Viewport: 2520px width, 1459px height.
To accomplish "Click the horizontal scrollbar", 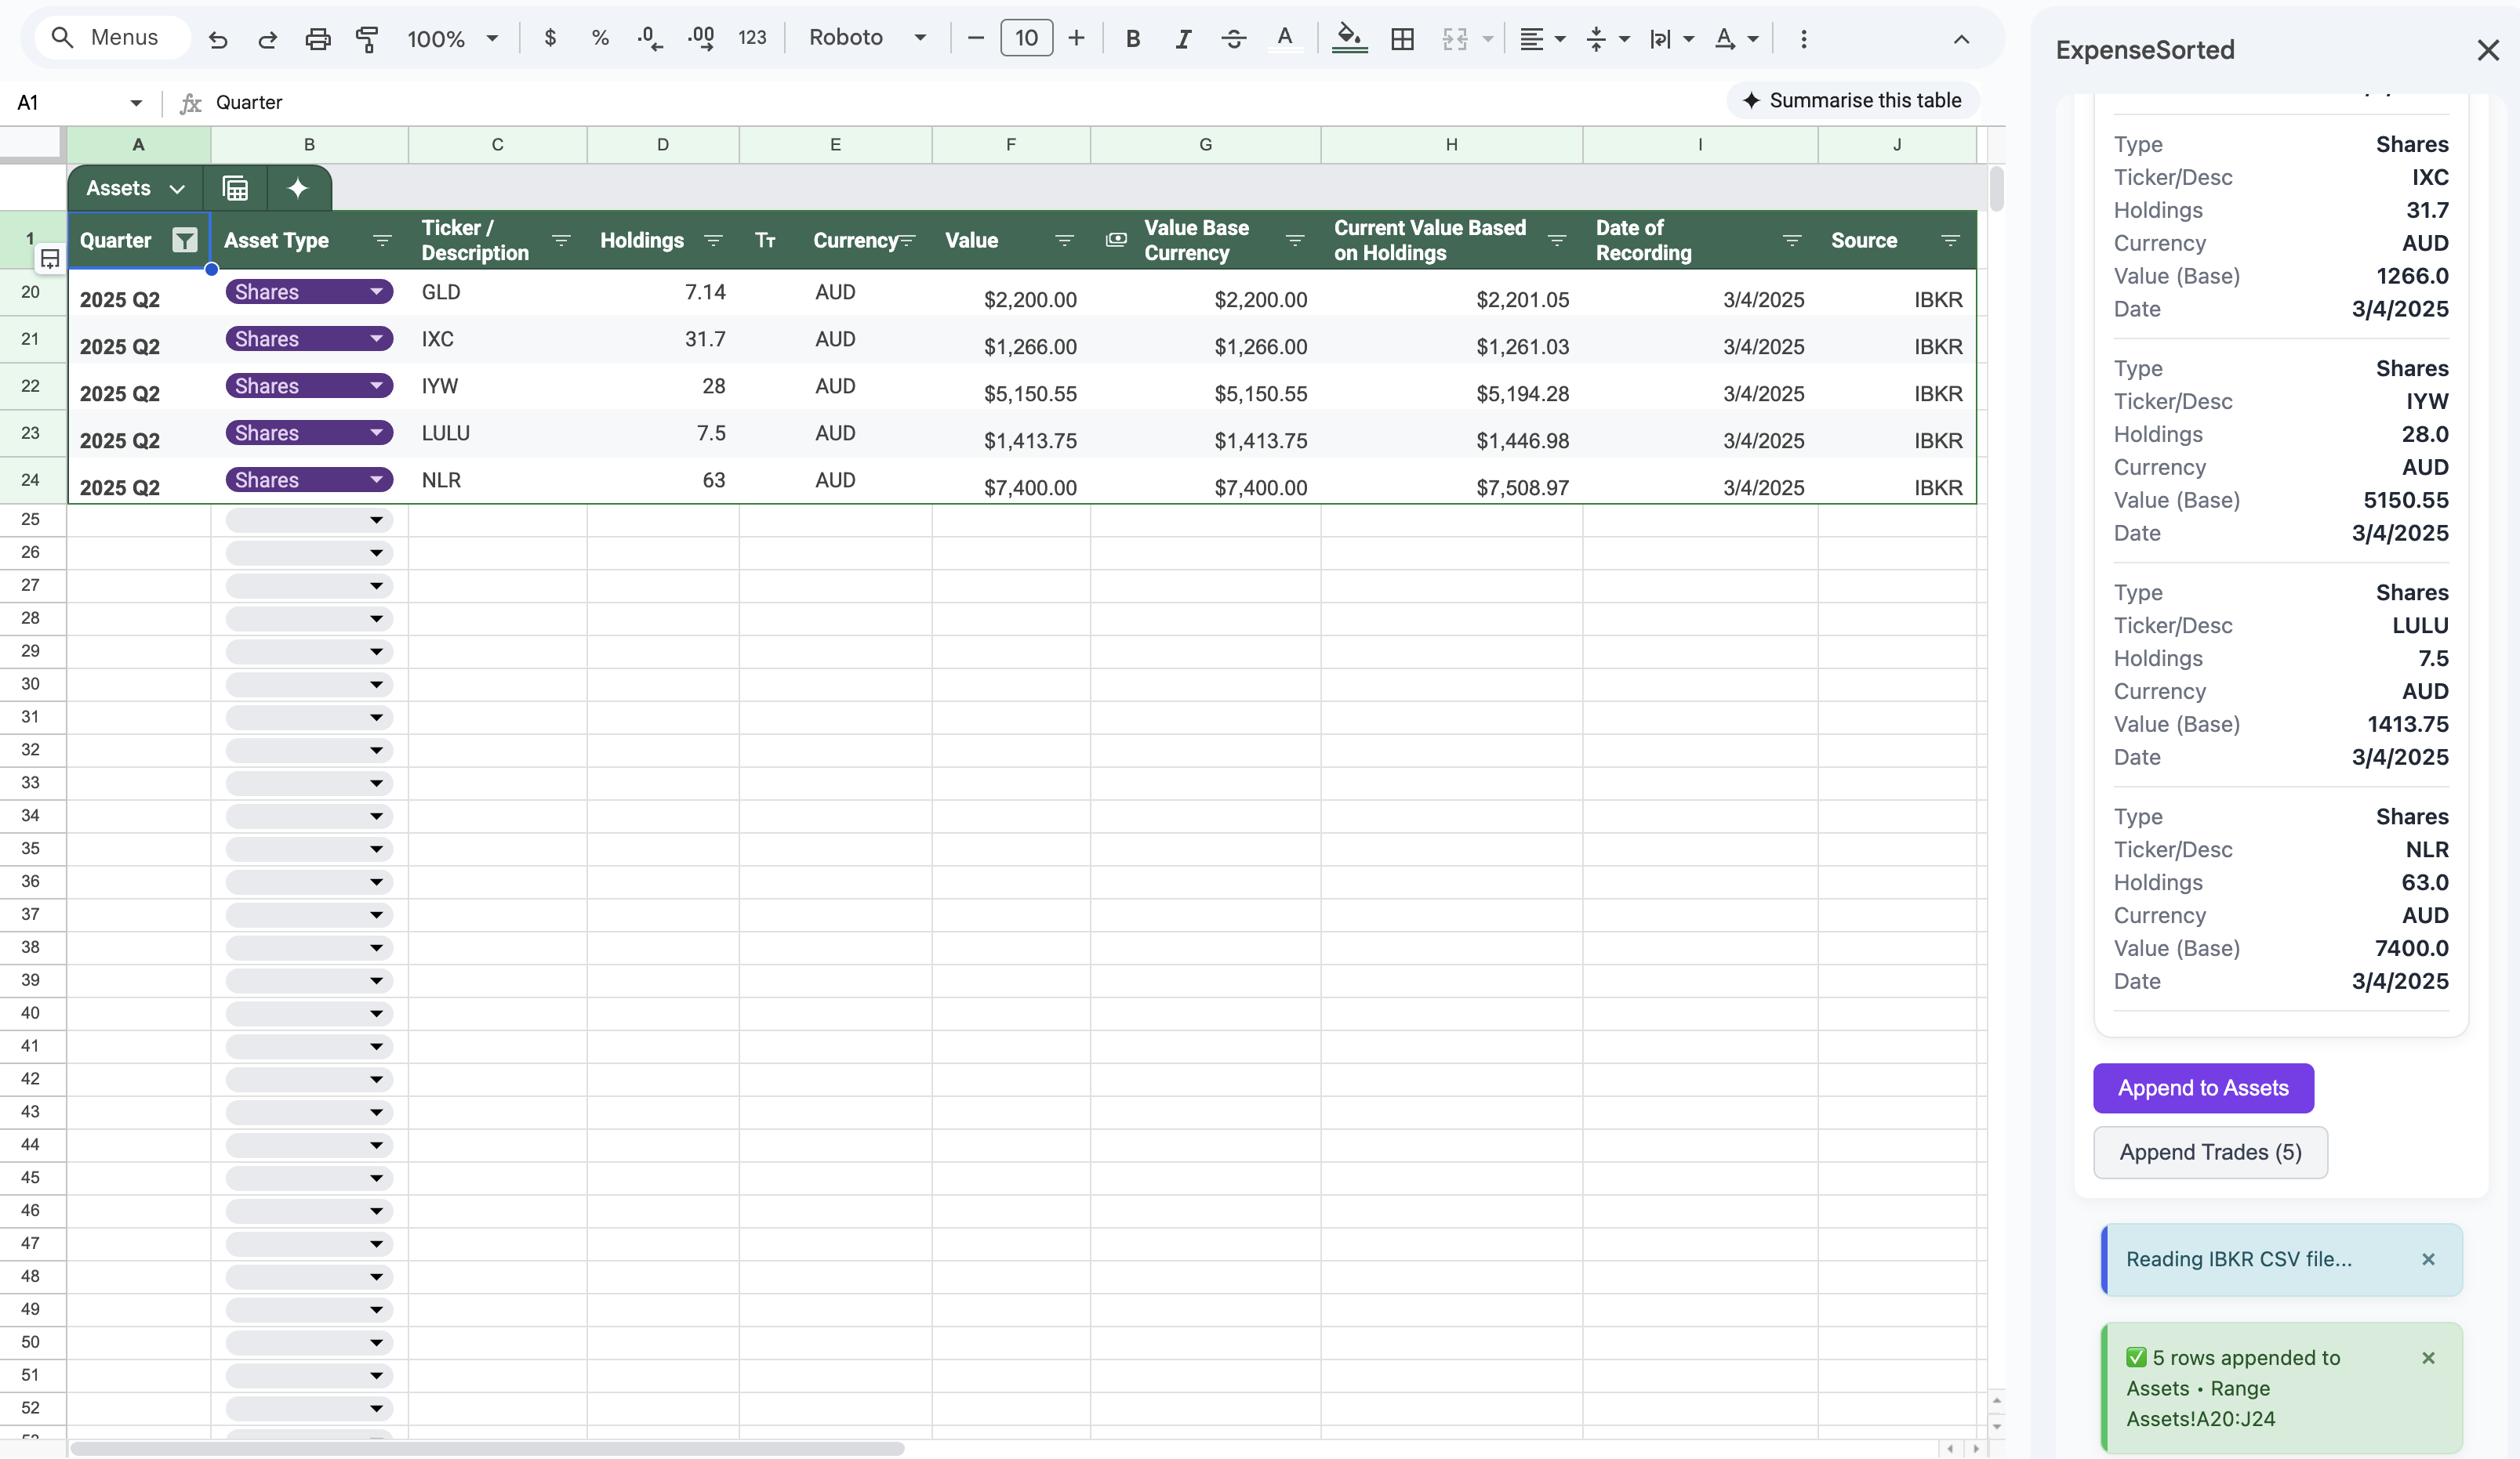I will [x=488, y=1449].
